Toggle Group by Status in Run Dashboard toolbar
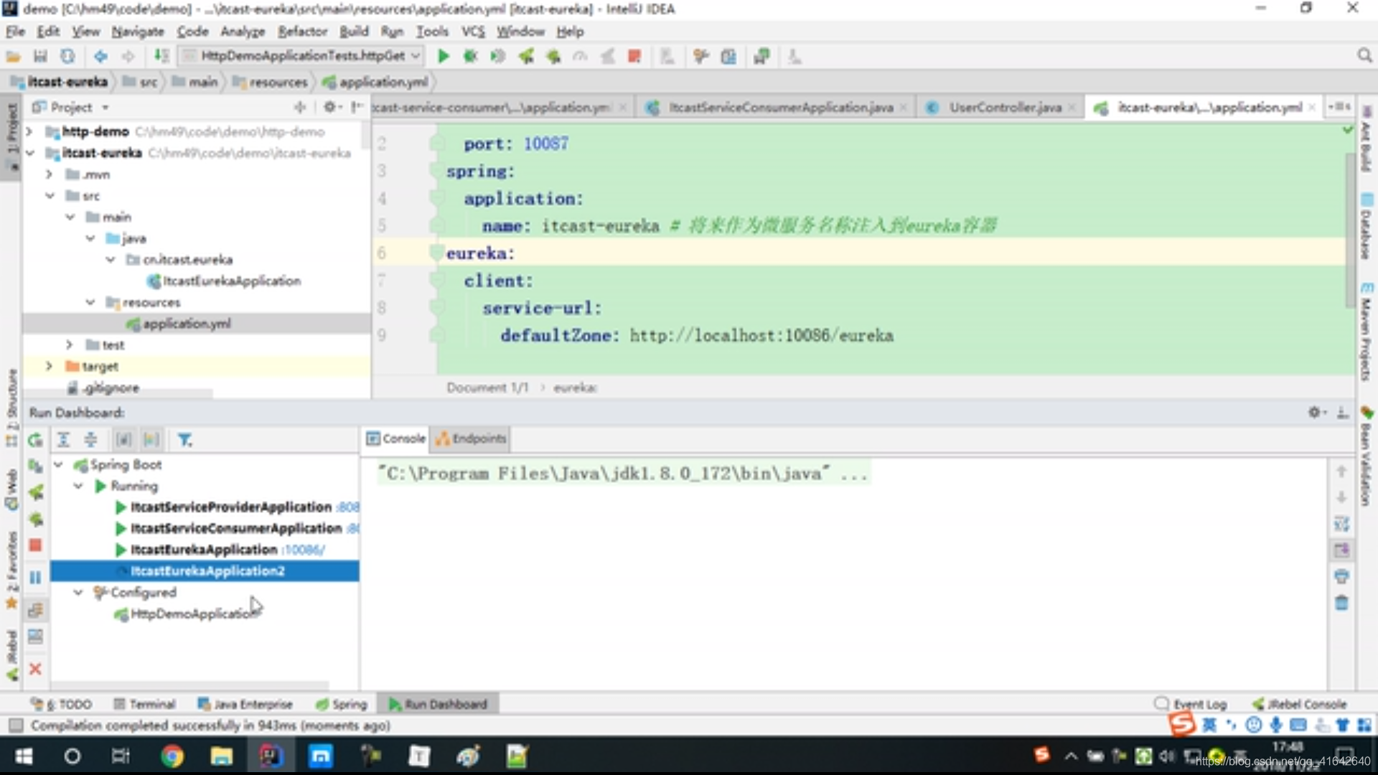1378x775 pixels. (151, 440)
